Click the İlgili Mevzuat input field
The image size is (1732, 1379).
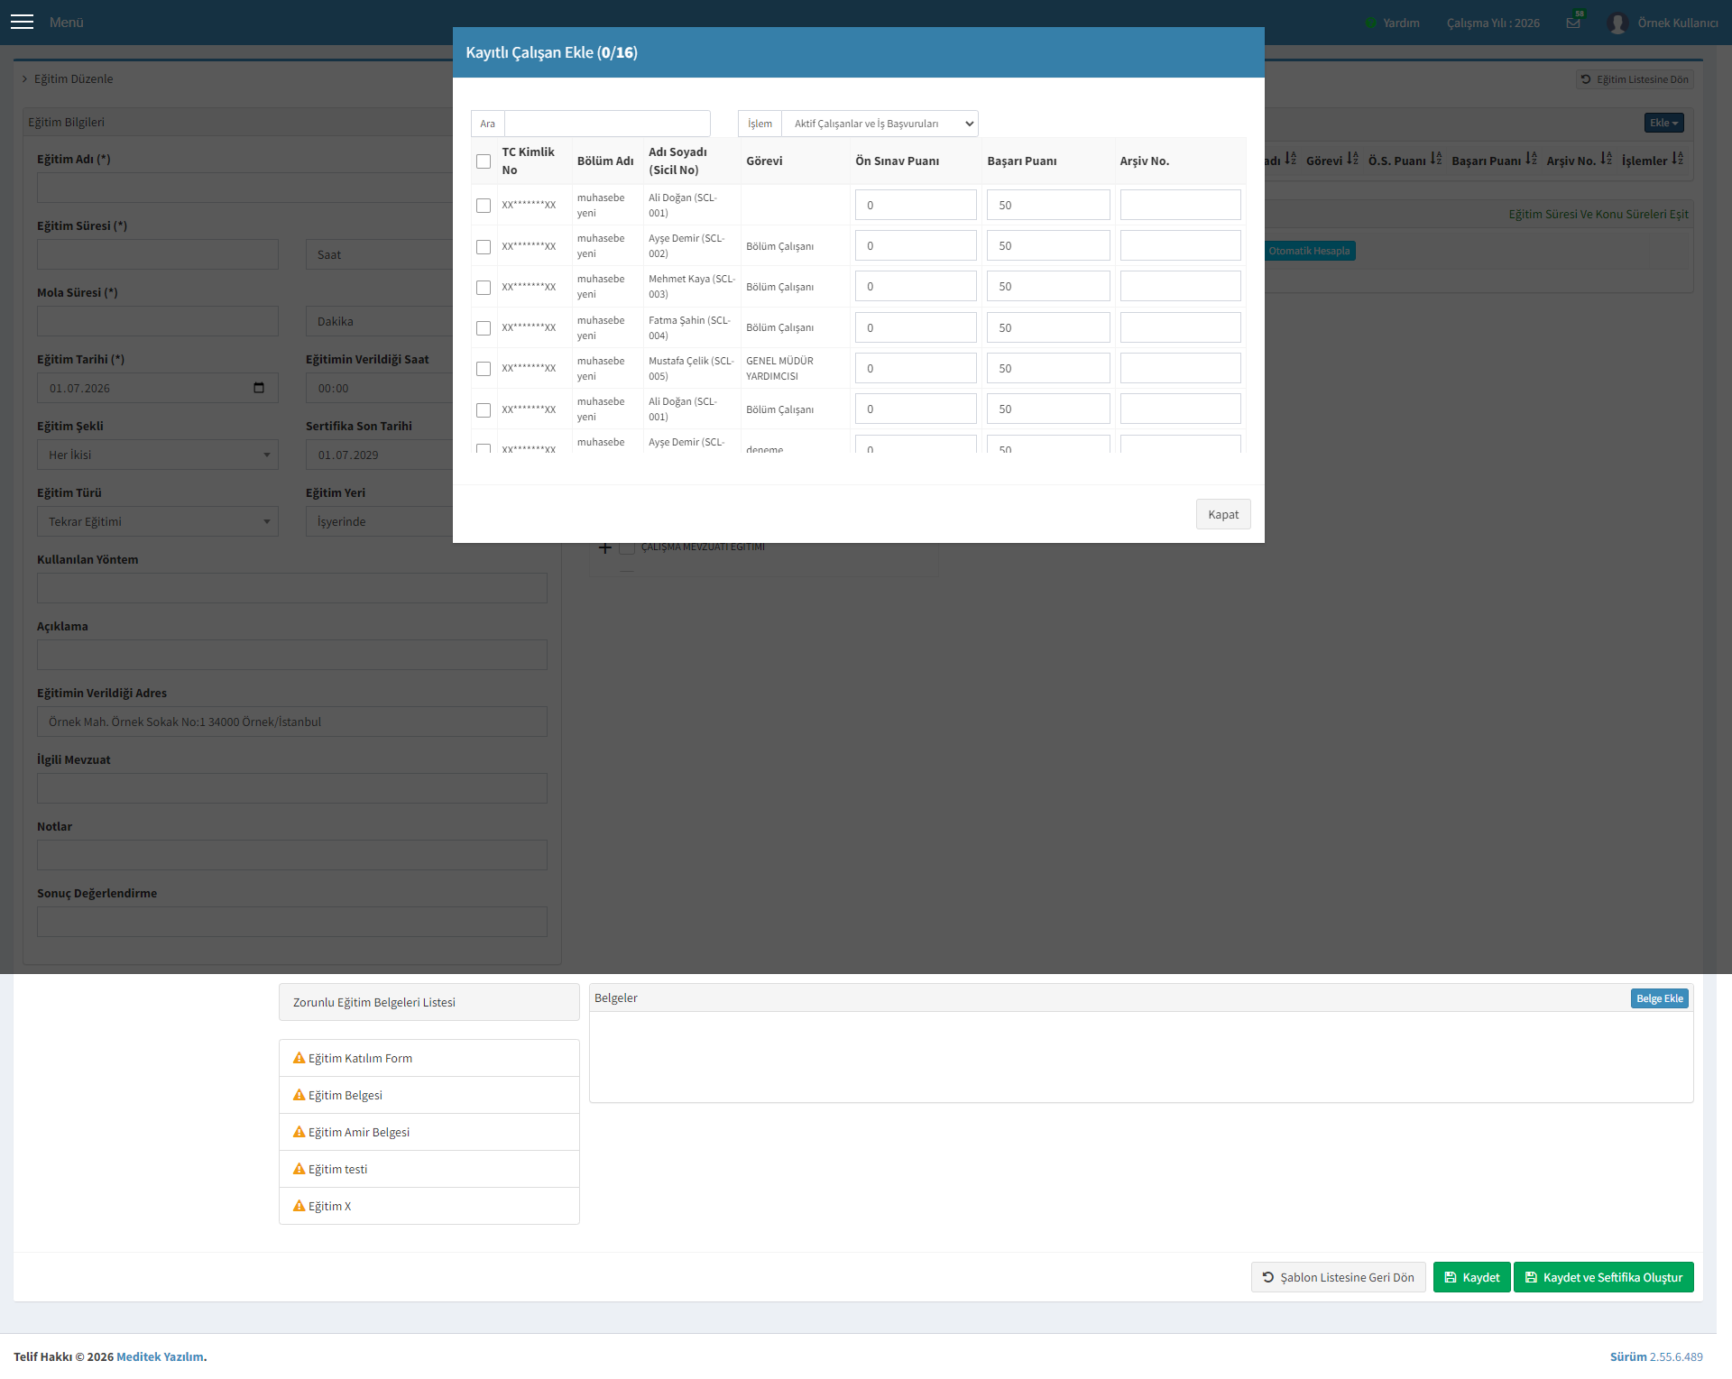(292, 788)
